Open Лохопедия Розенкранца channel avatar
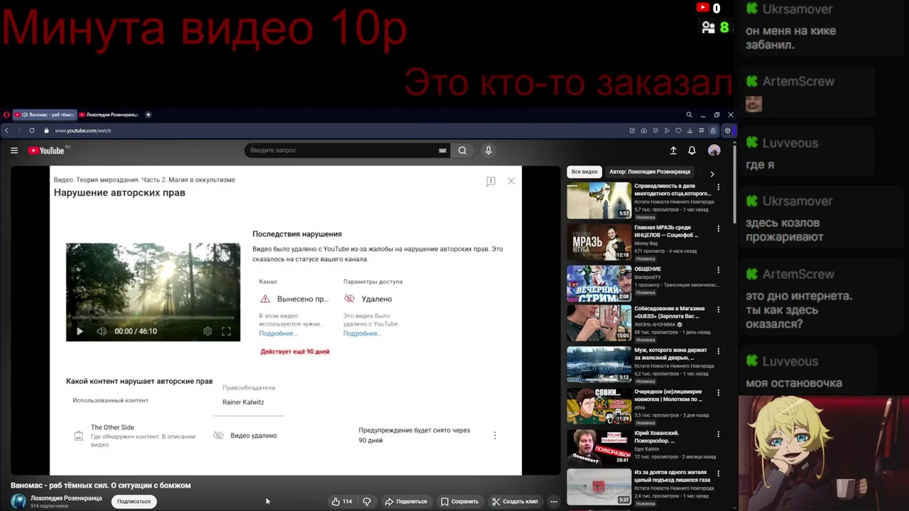This screenshot has width=909, height=511. tap(18, 501)
